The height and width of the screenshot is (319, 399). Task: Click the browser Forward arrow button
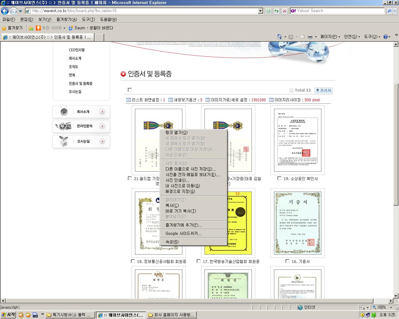pyautogui.click(x=13, y=11)
